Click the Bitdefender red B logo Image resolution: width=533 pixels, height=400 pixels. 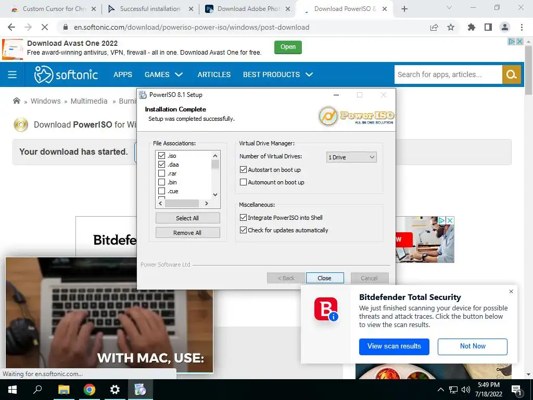pos(326,309)
